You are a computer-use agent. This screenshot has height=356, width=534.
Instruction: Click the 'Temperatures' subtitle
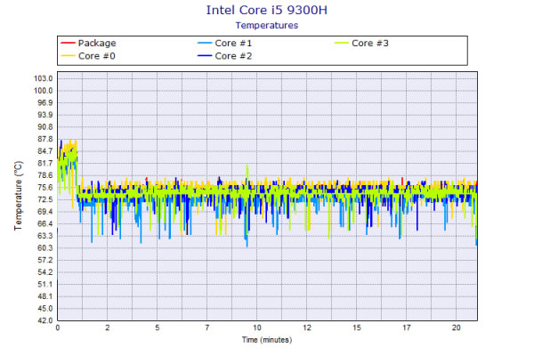tap(267, 26)
